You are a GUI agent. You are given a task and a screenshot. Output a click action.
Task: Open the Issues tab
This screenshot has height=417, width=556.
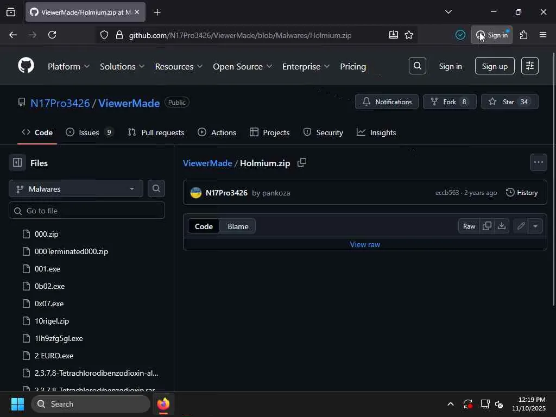(90, 132)
